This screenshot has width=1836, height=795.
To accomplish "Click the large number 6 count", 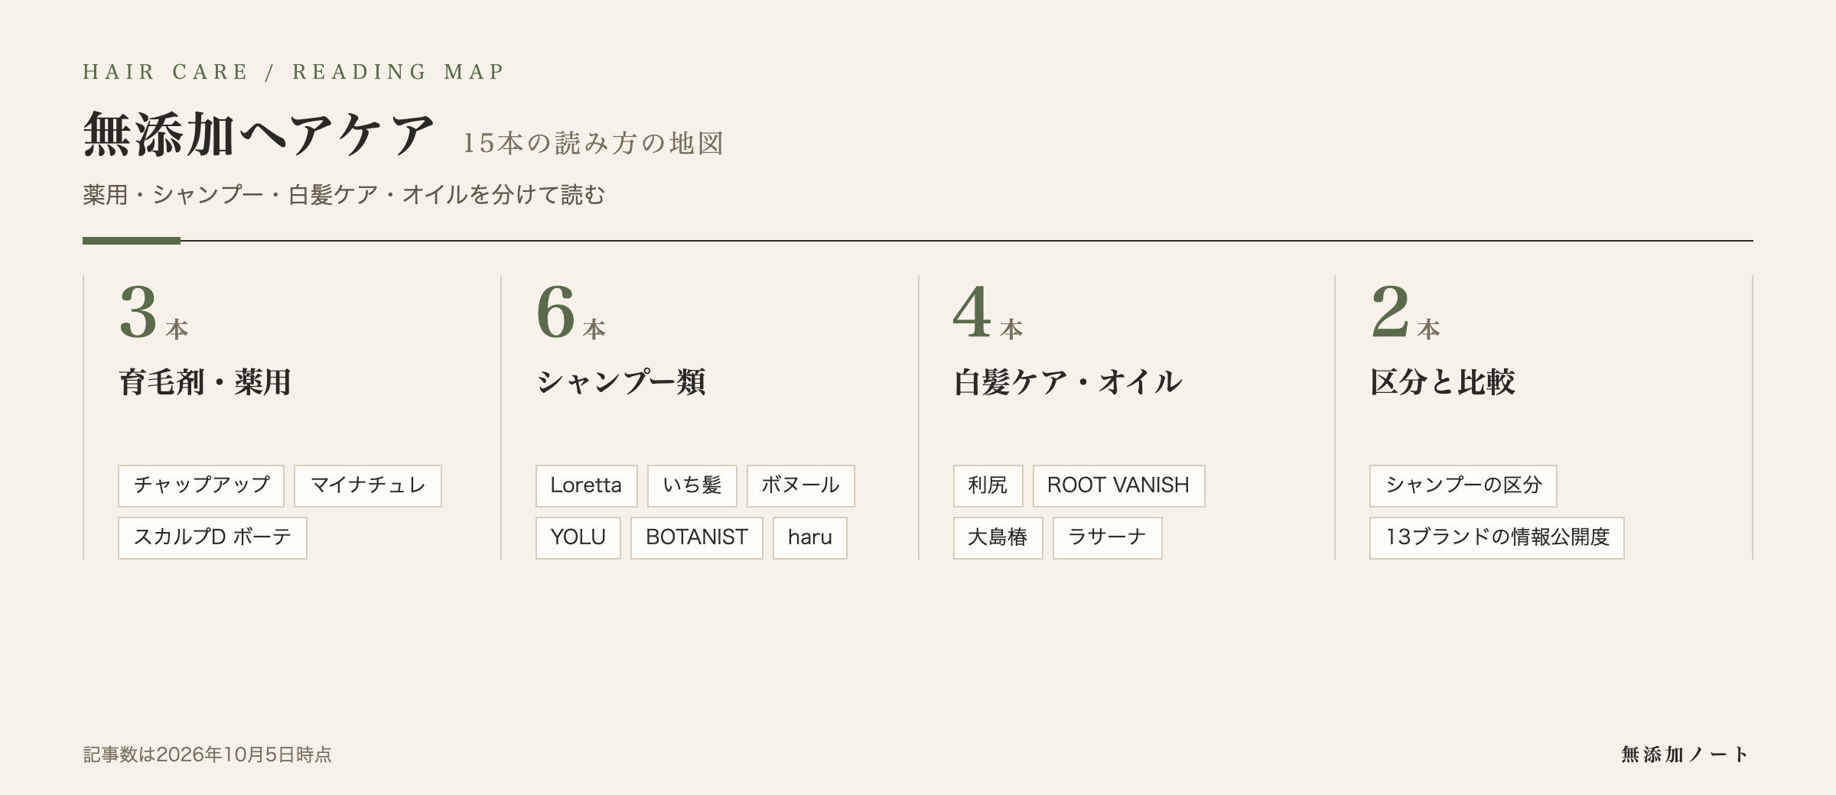I will (555, 312).
